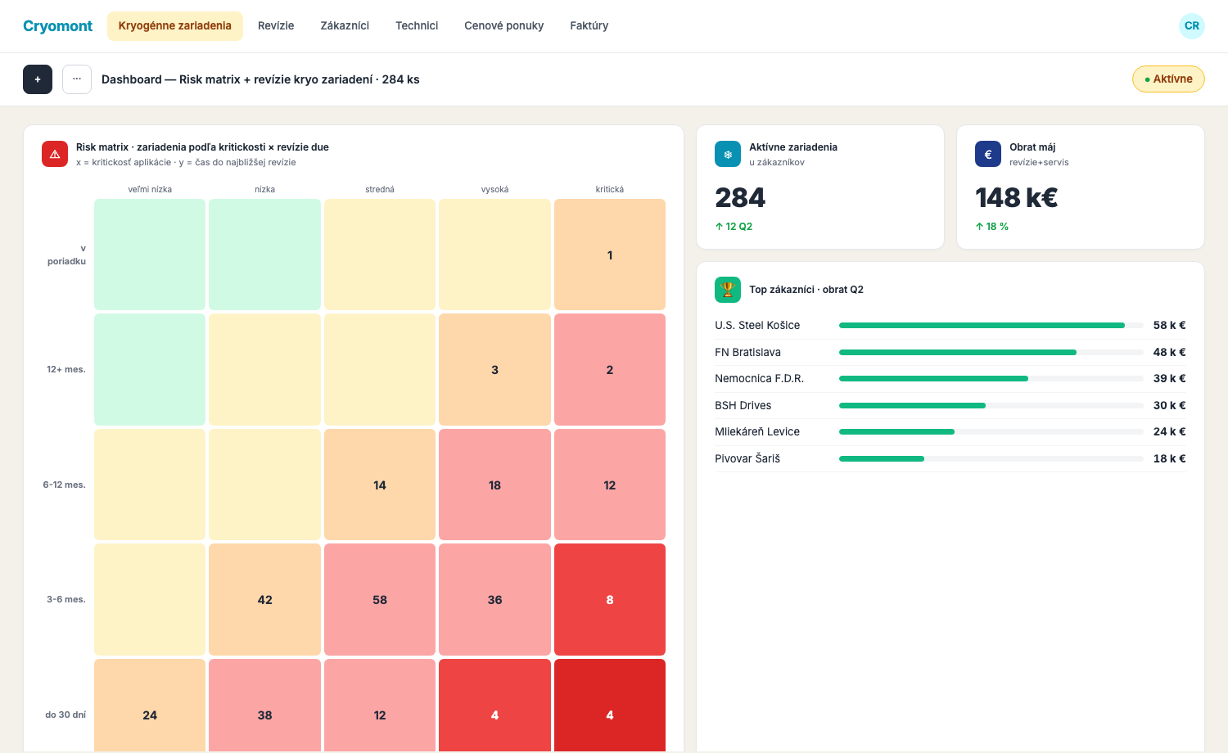Click the 30 k € value

(1169, 405)
